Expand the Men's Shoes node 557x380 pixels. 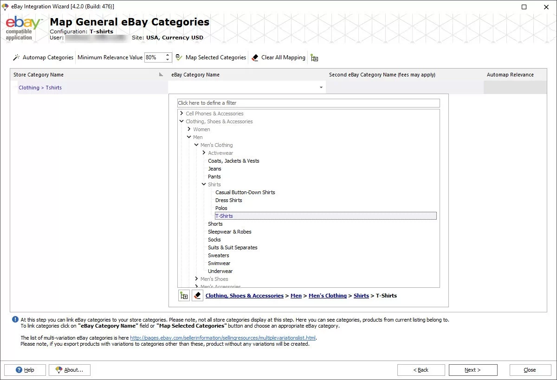tap(196, 279)
